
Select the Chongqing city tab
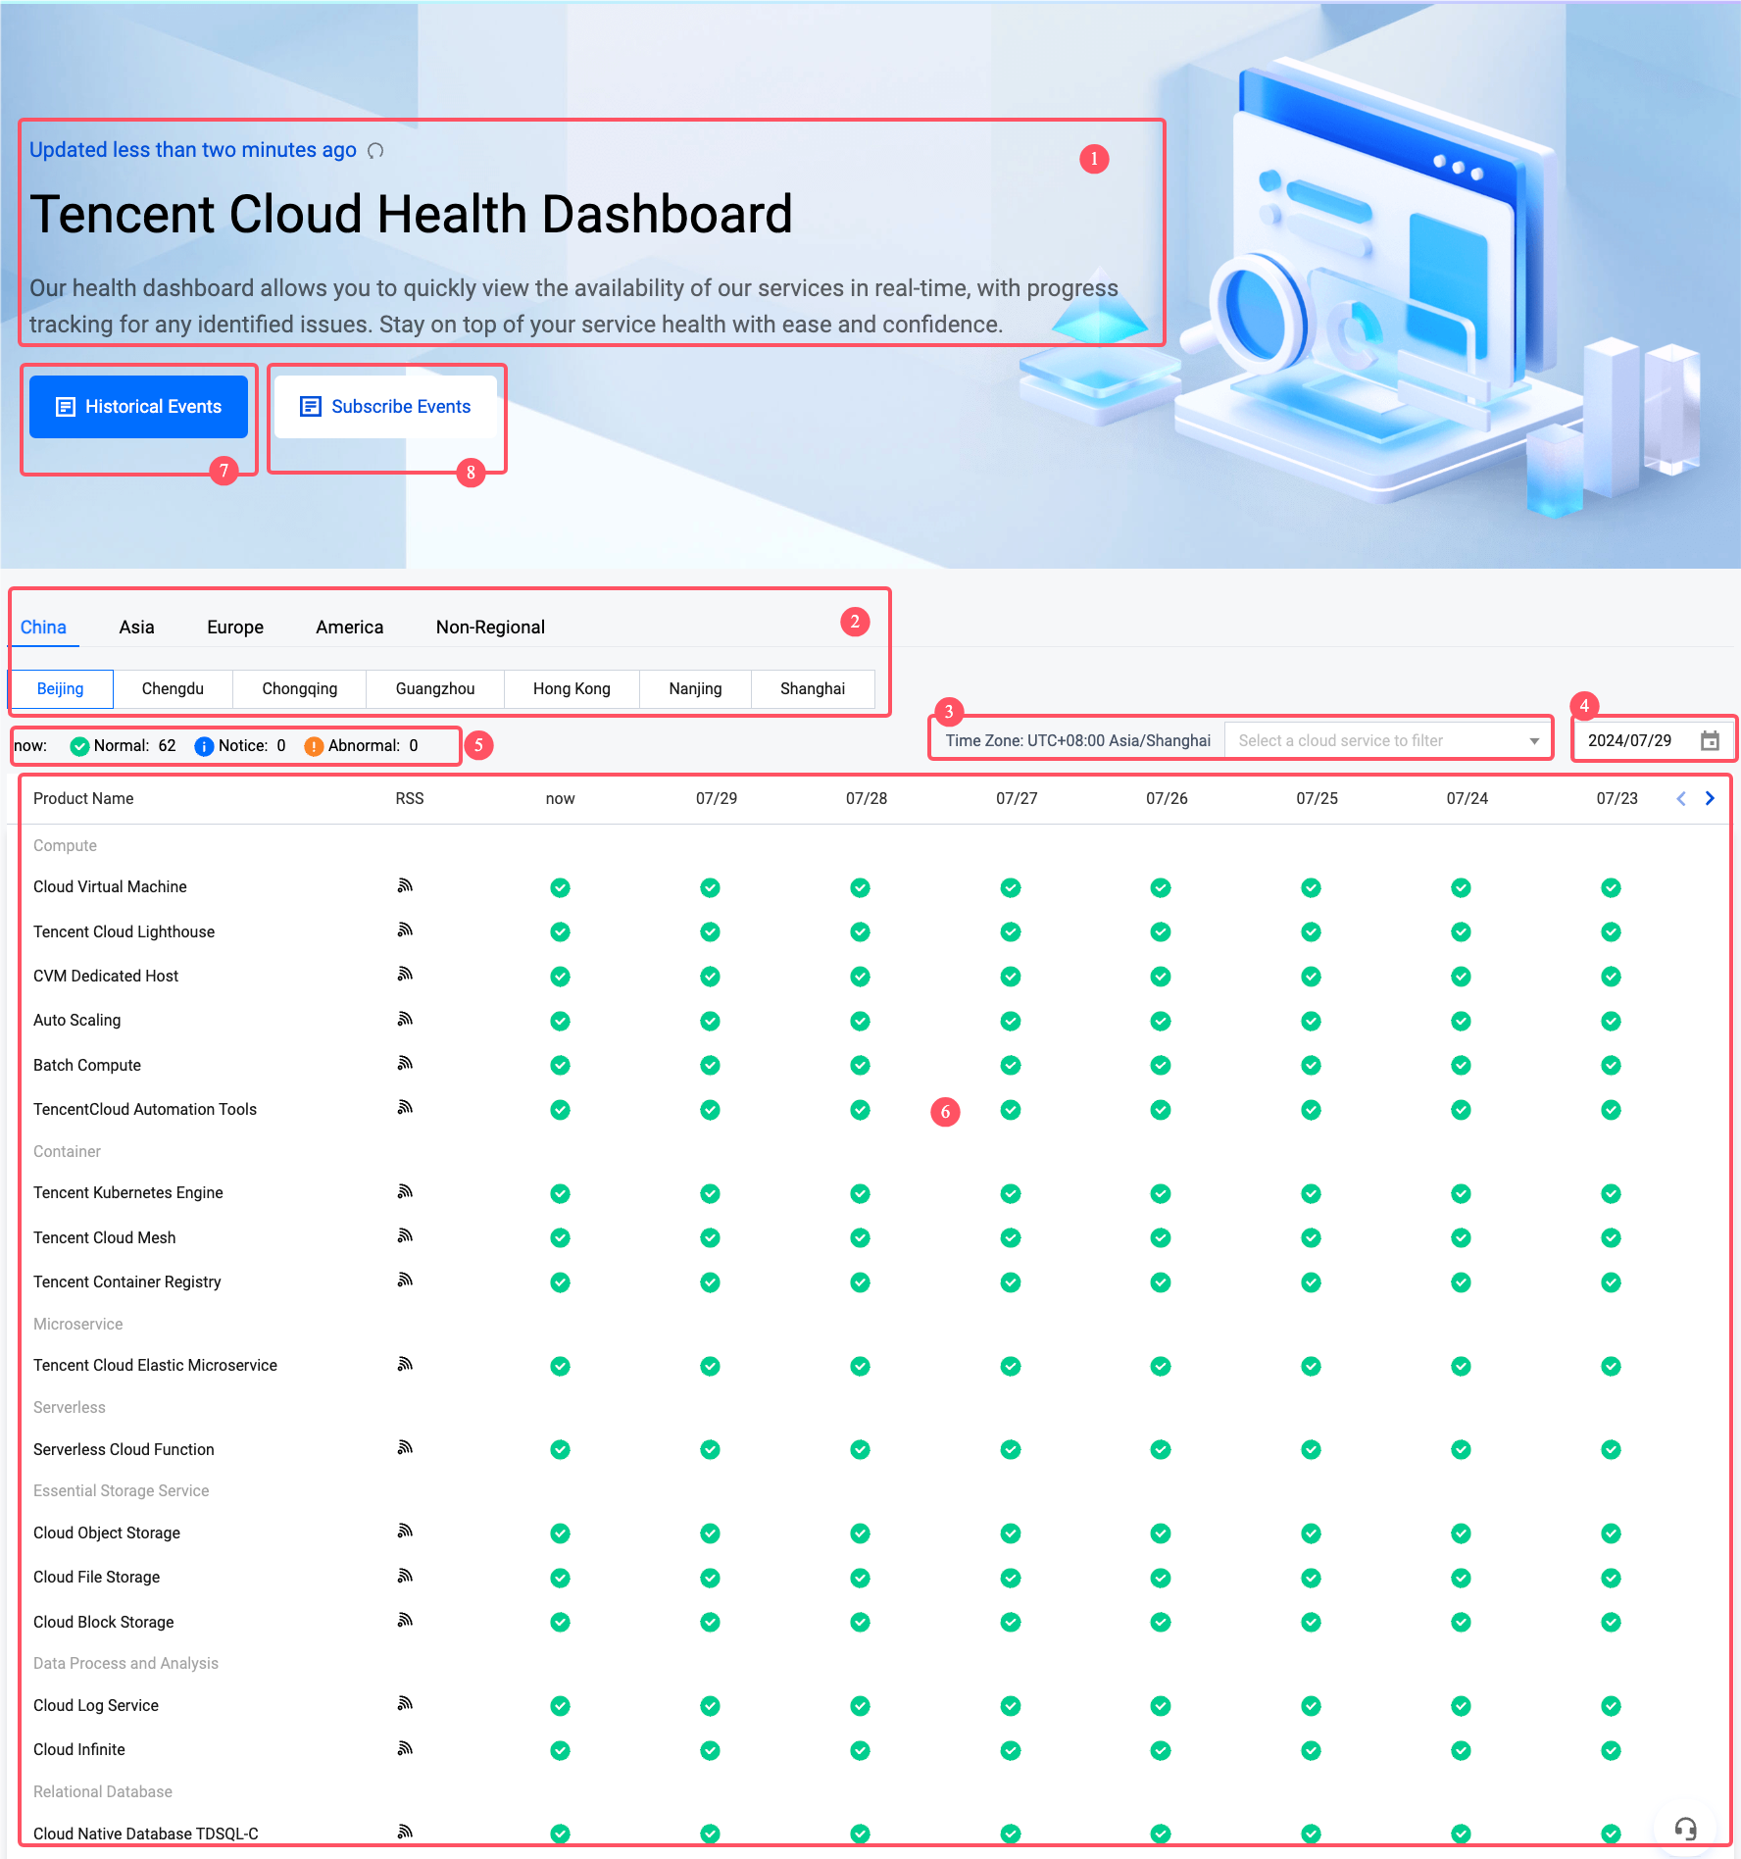[x=300, y=689]
